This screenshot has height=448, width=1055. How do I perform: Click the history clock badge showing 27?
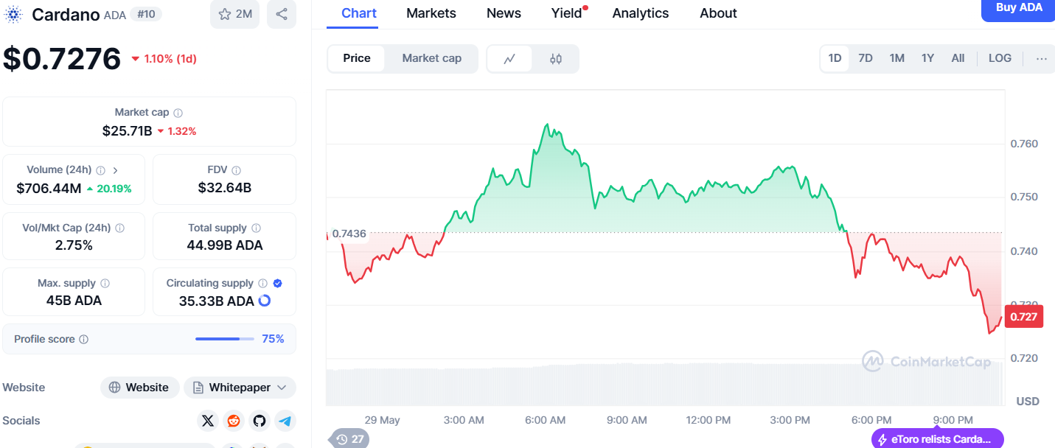point(349,439)
